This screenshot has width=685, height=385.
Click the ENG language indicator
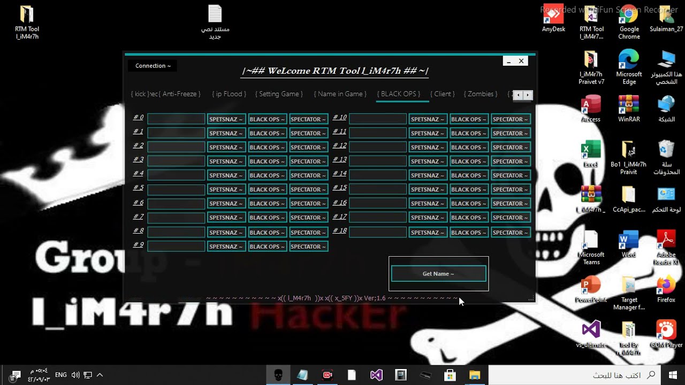tap(61, 375)
